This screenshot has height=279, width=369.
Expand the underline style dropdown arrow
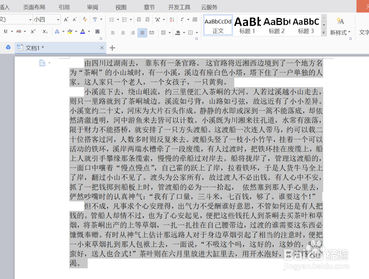[12, 31]
